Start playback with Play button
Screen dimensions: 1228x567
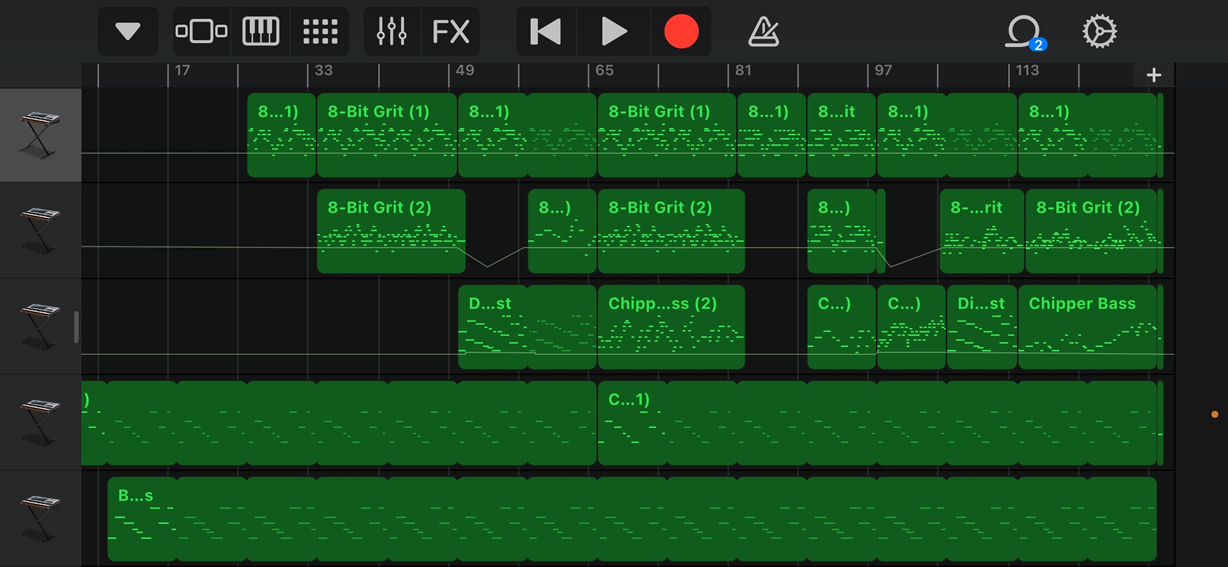pyautogui.click(x=614, y=31)
